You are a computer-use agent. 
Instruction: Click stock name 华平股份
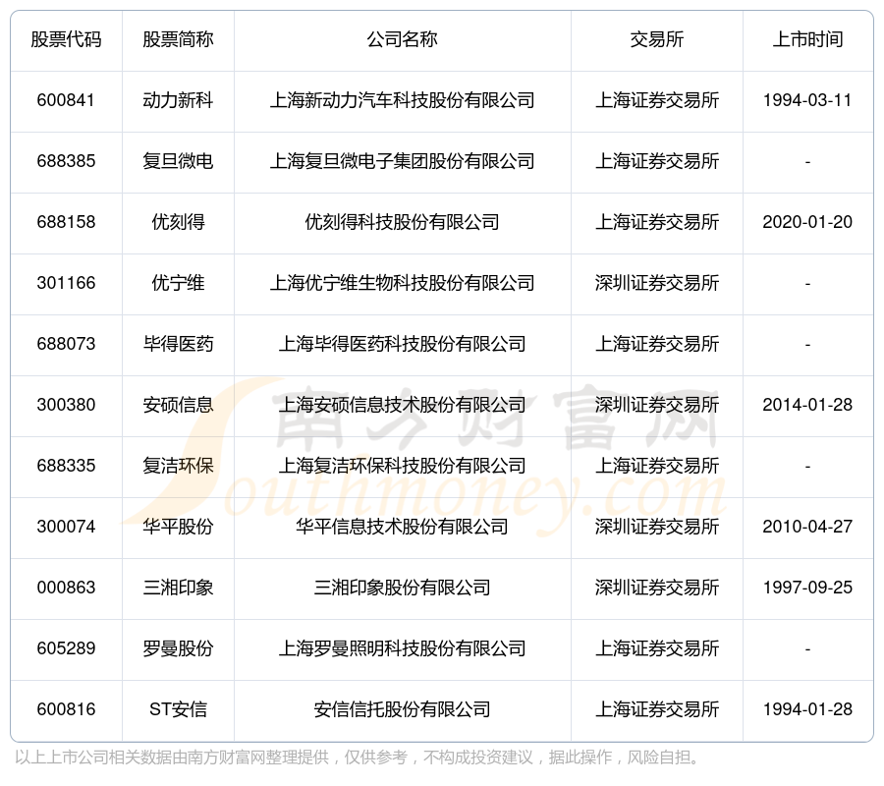(178, 527)
